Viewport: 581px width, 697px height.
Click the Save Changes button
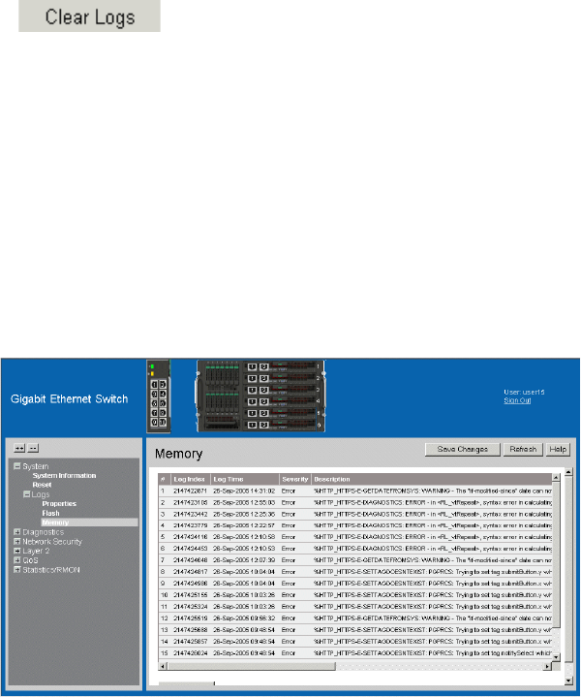pos(463,450)
